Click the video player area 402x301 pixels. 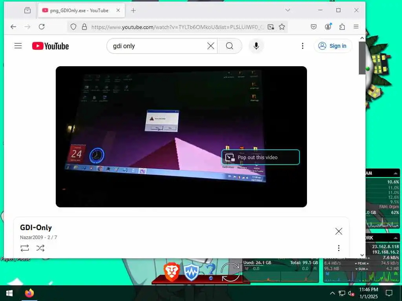(181, 137)
